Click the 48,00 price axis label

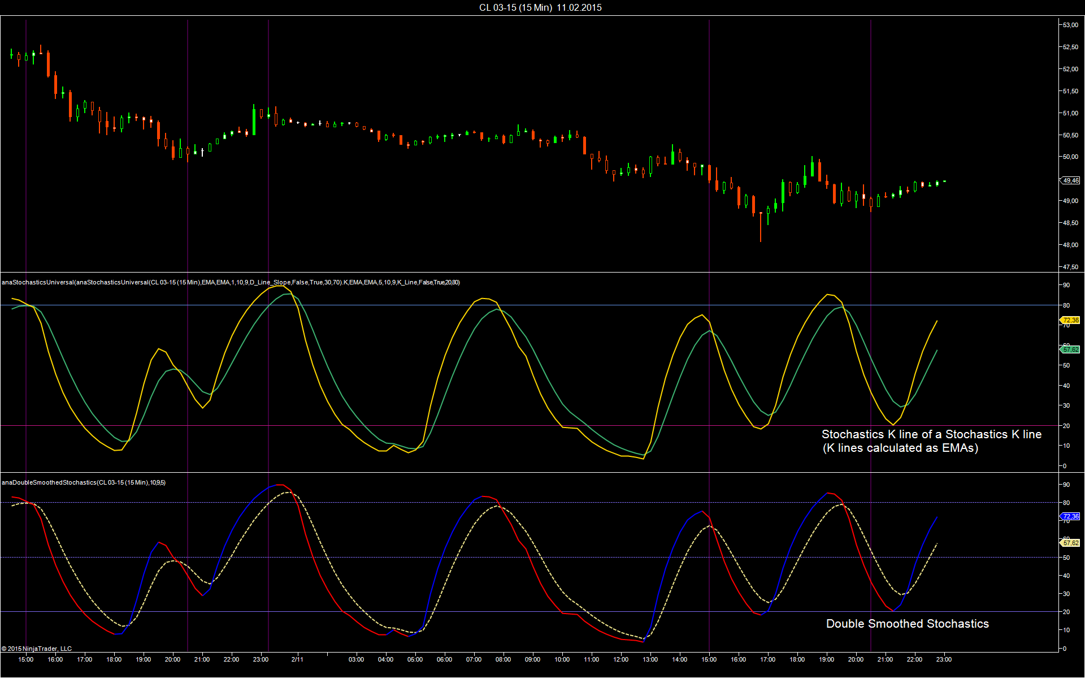point(1070,245)
